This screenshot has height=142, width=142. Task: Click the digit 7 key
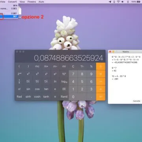(x=73, y=74)
